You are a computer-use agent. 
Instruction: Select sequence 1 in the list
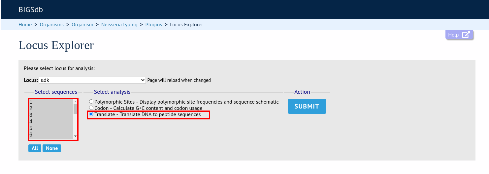51,102
